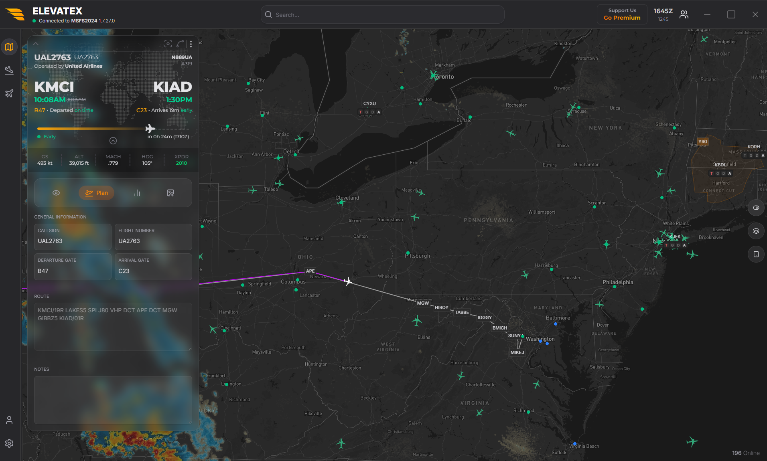767x461 pixels.
Task: Switch to the image gallery tab
Action: (170, 193)
